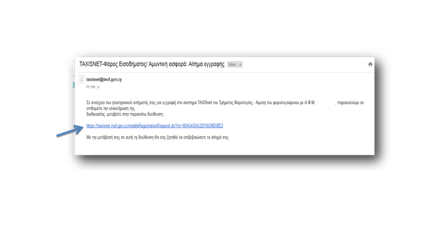Click the body text beginning 'Σε συνέχεια'
This screenshot has height=242, width=432.
(x=97, y=103)
